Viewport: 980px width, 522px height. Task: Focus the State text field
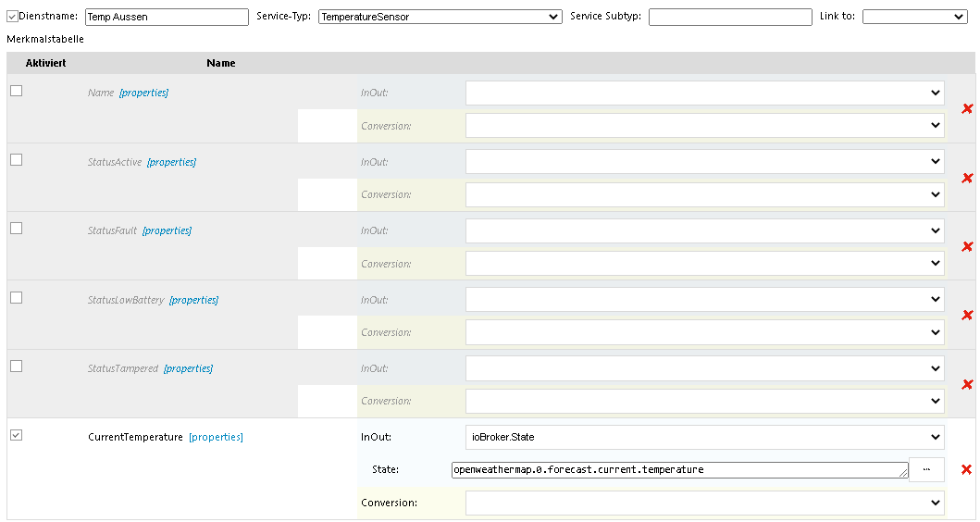679,470
